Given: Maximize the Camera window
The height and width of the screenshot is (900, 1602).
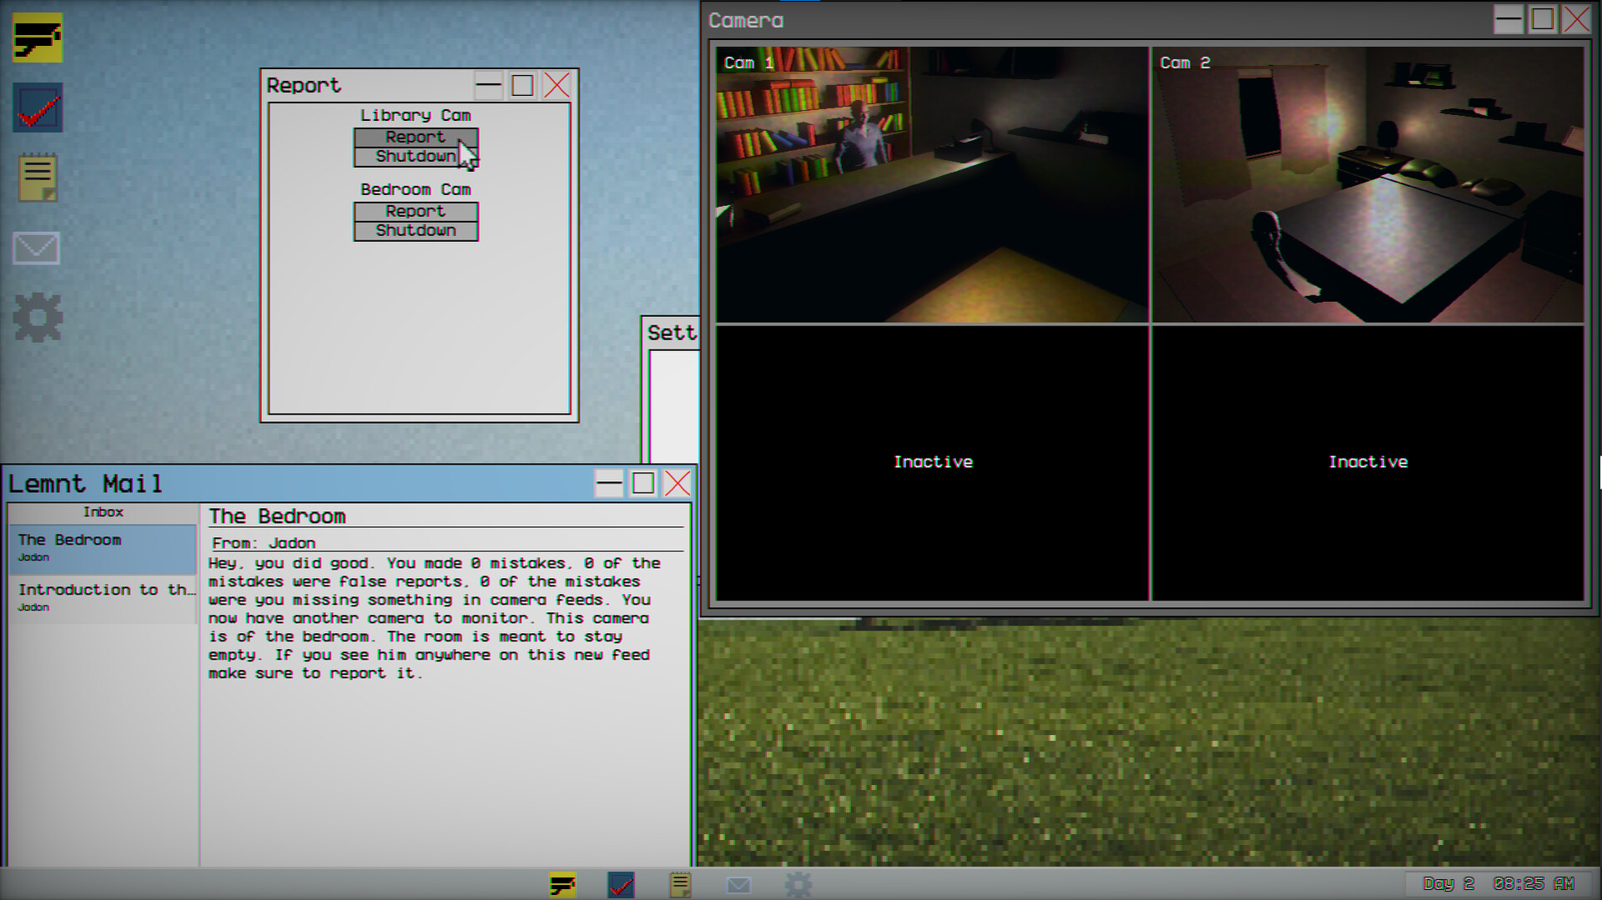Looking at the screenshot, I should coord(1542,19).
